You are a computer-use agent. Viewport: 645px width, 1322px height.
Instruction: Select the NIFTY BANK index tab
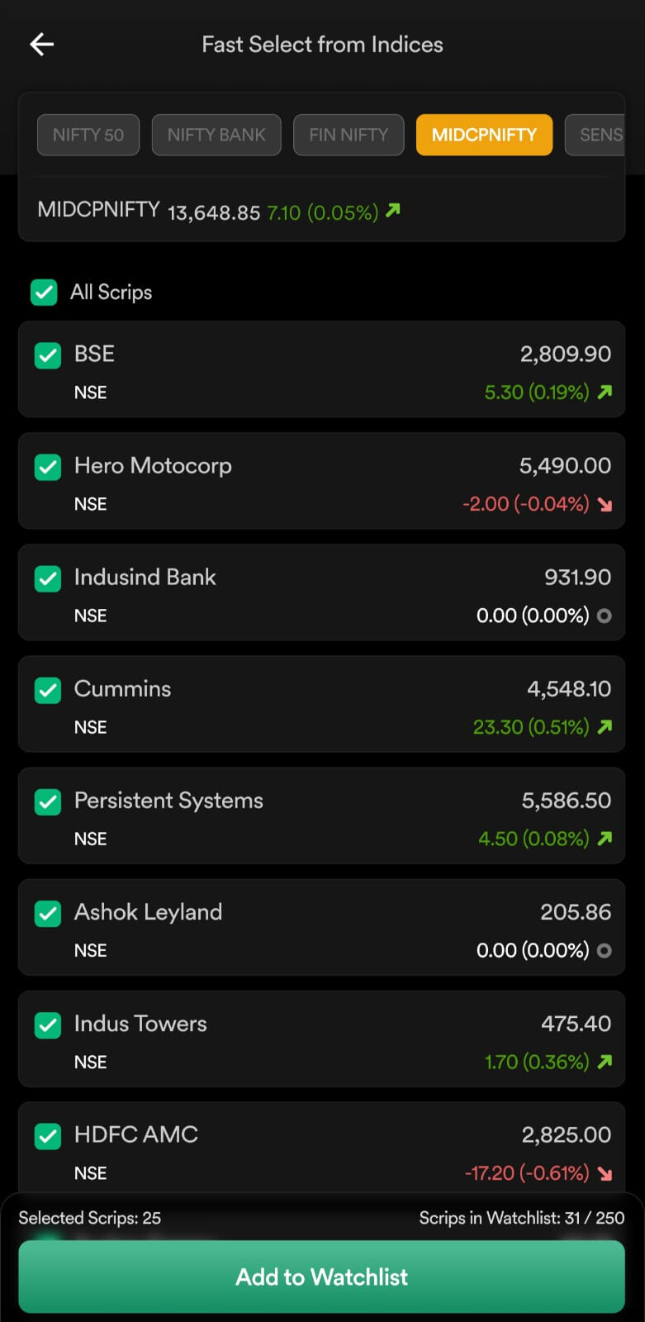[x=216, y=135]
